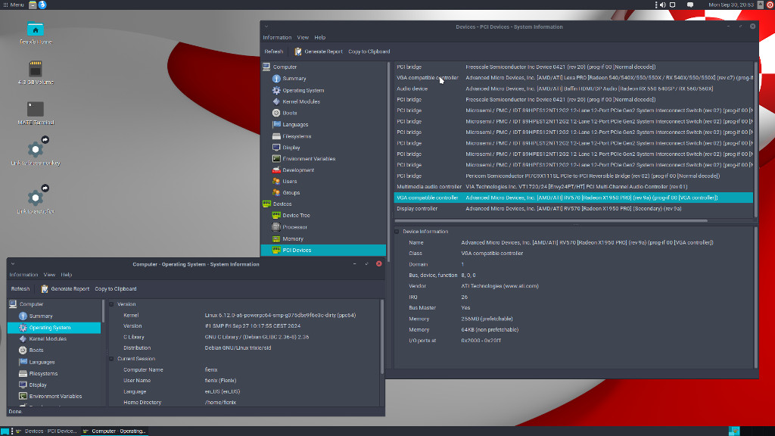Select Operating System in PCI Devices window sidebar

coord(303,91)
